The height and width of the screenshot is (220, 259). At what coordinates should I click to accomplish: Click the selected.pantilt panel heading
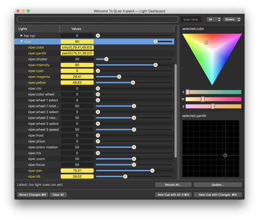[194, 116]
